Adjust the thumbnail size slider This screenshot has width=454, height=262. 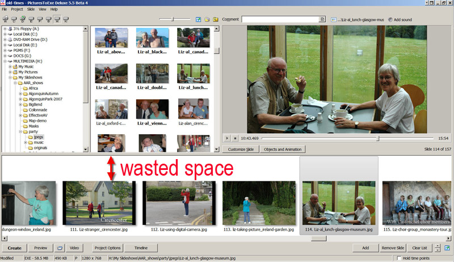point(174,19)
